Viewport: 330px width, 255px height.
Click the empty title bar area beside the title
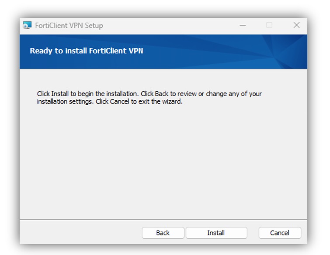click(x=168, y=25)
